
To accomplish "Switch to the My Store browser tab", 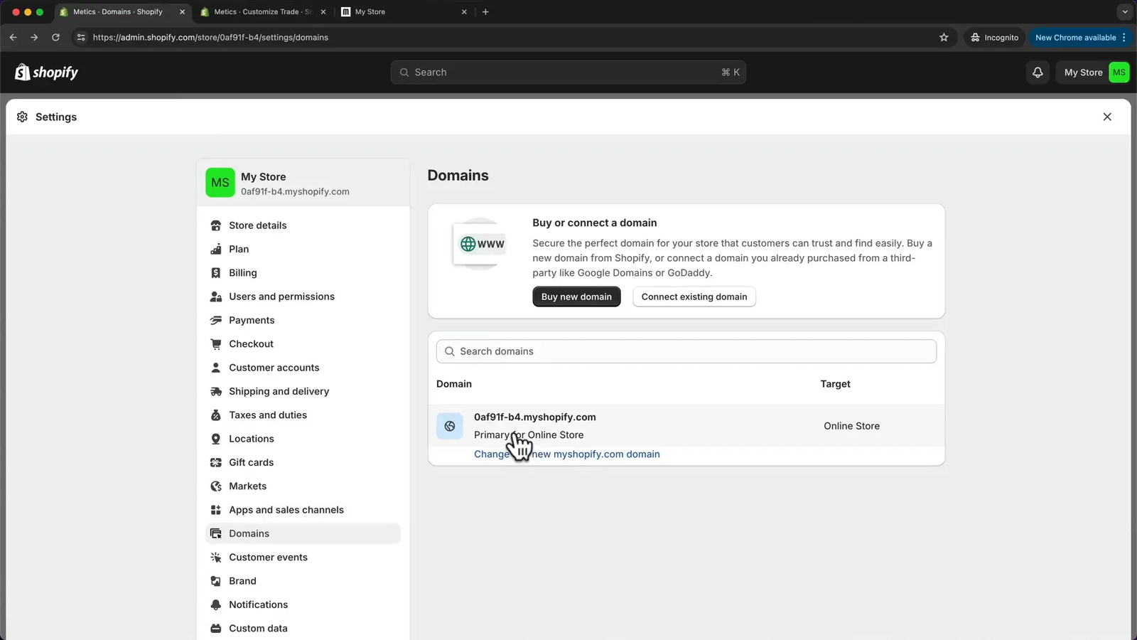I will [x=405, y=12].
